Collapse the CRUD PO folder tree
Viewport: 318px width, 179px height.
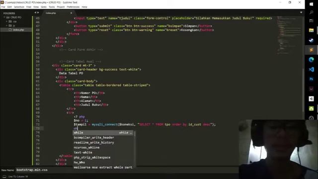(4, 17)
